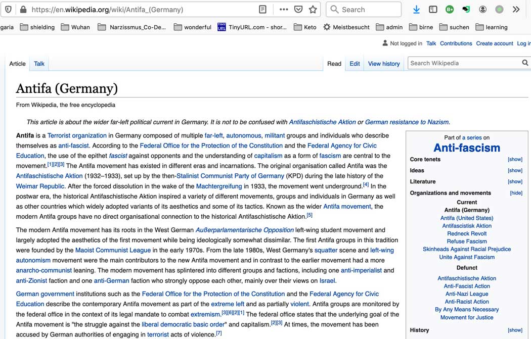The image size is (531, 339).
Task: Open the Edit tab
Action: (355, 64)
